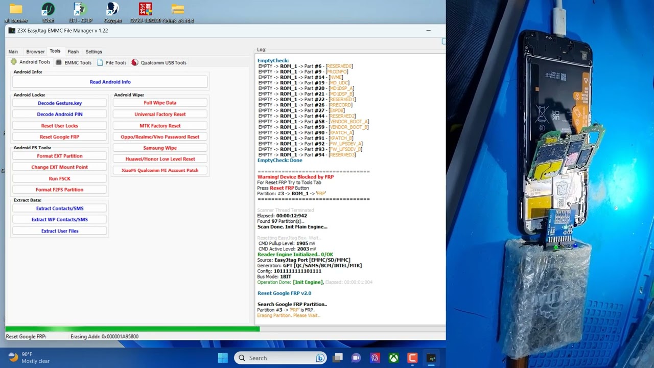Minimize the Z3X EasyJtag window

point(428,31)
